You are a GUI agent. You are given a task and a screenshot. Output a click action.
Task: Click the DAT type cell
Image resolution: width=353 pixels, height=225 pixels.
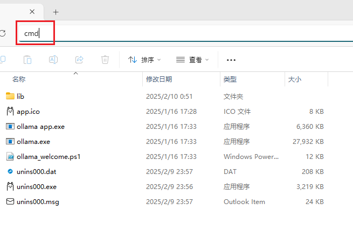click(x=230, y=172)
